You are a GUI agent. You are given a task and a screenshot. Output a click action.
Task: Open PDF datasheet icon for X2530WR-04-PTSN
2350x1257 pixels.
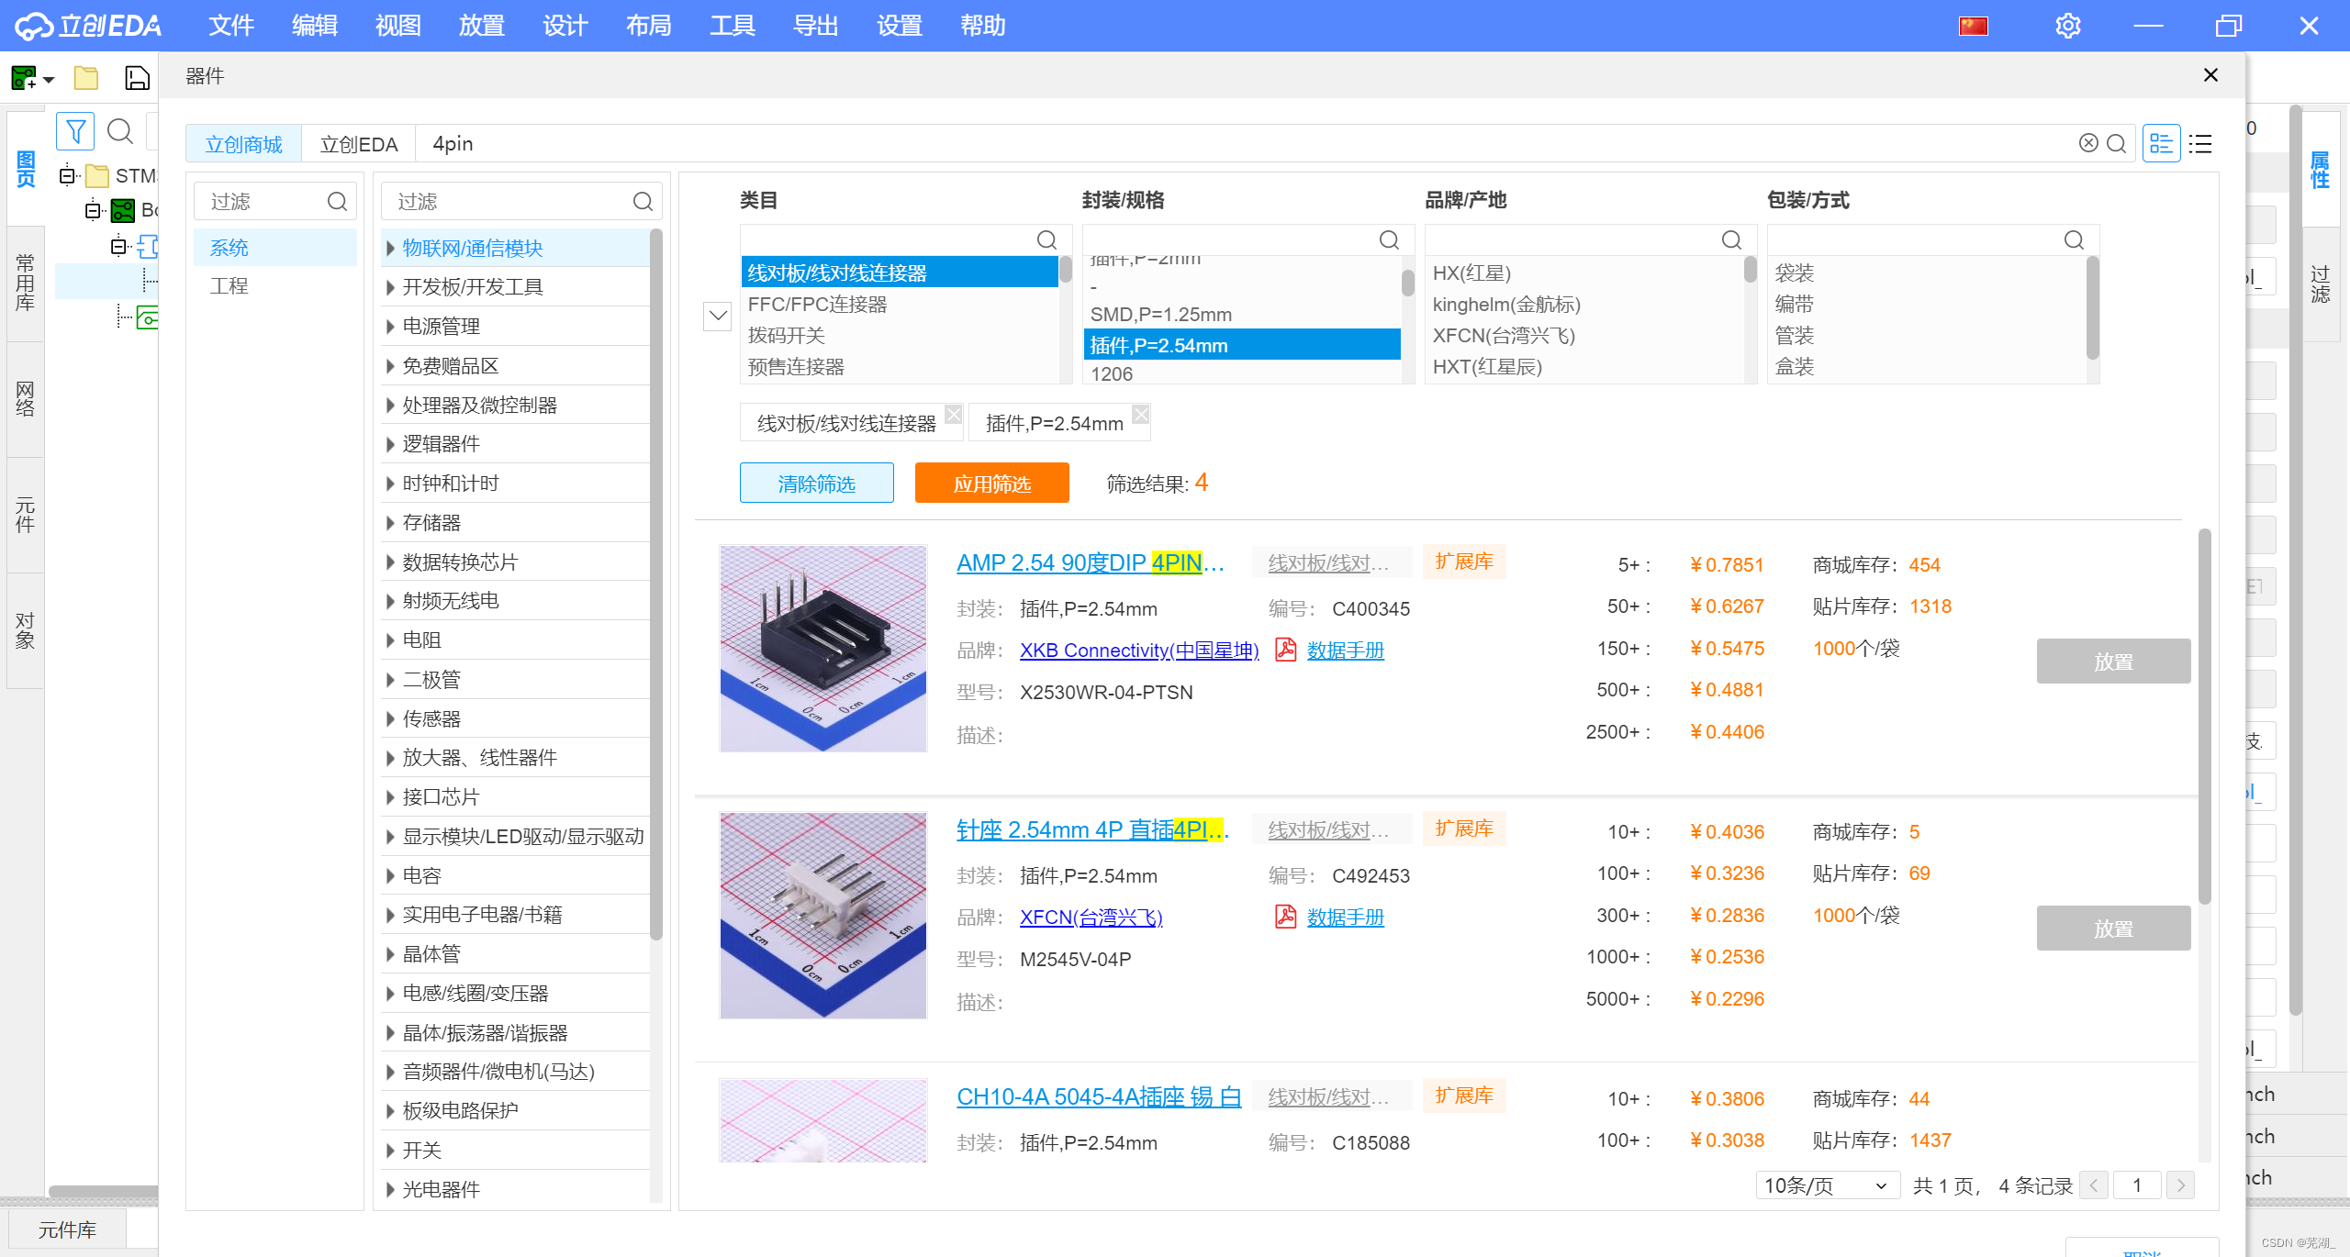pyautogui.click(x=1285, y=650)
